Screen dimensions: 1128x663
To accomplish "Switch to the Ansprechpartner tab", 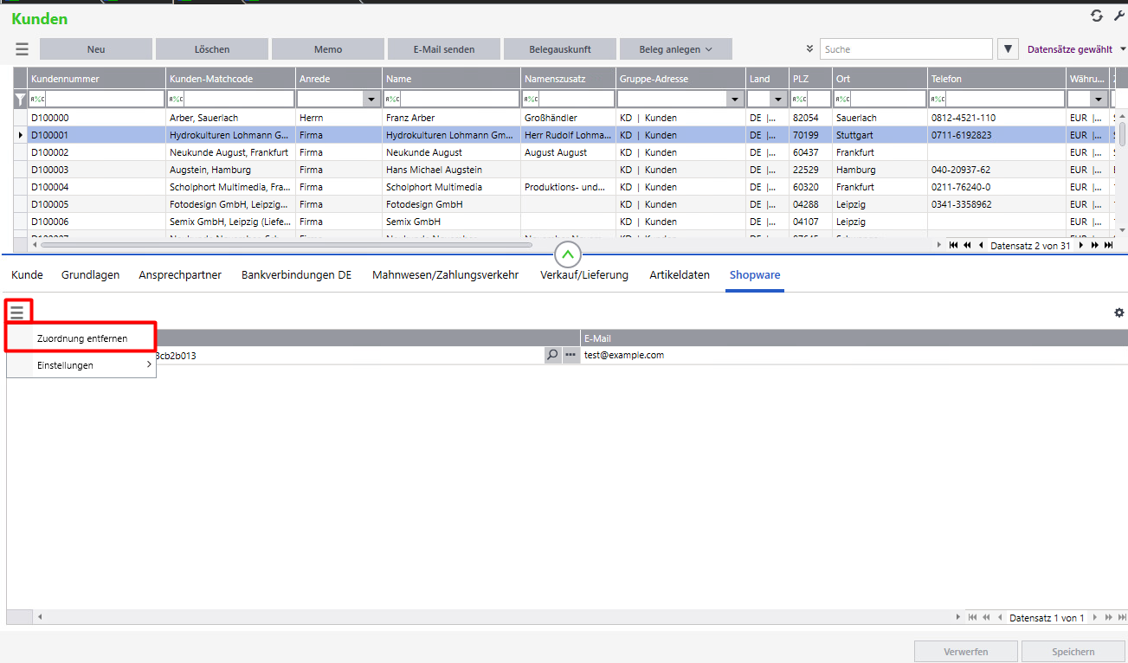I will point(180,275).
